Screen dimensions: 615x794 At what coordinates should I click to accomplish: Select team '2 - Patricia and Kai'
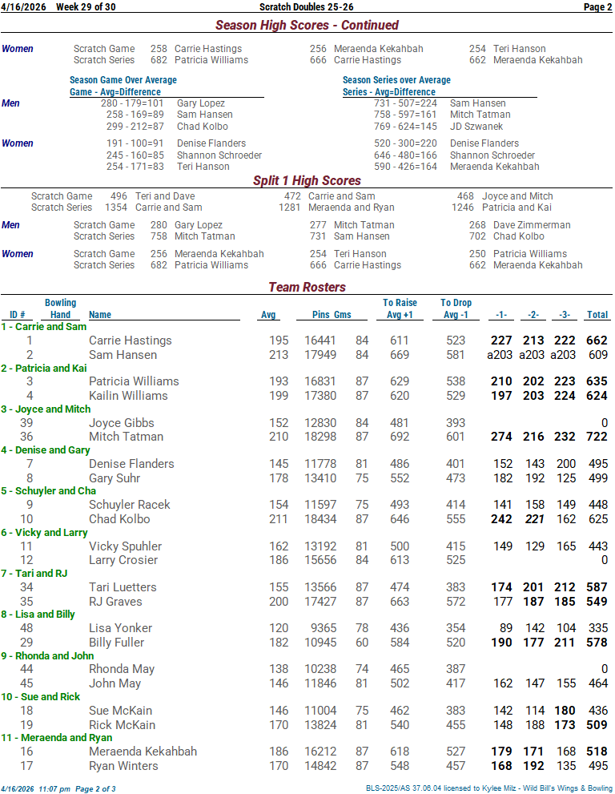pos(43,368)
